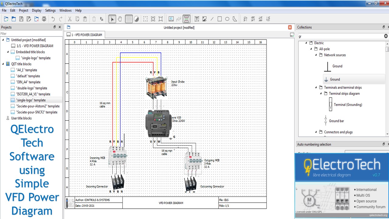
Task: Open the Project menu
Action: 23,10
